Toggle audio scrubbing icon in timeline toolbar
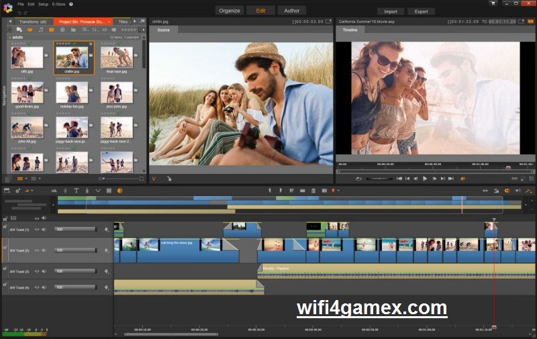This screenshot has width=537, height=339. point(518,191)
